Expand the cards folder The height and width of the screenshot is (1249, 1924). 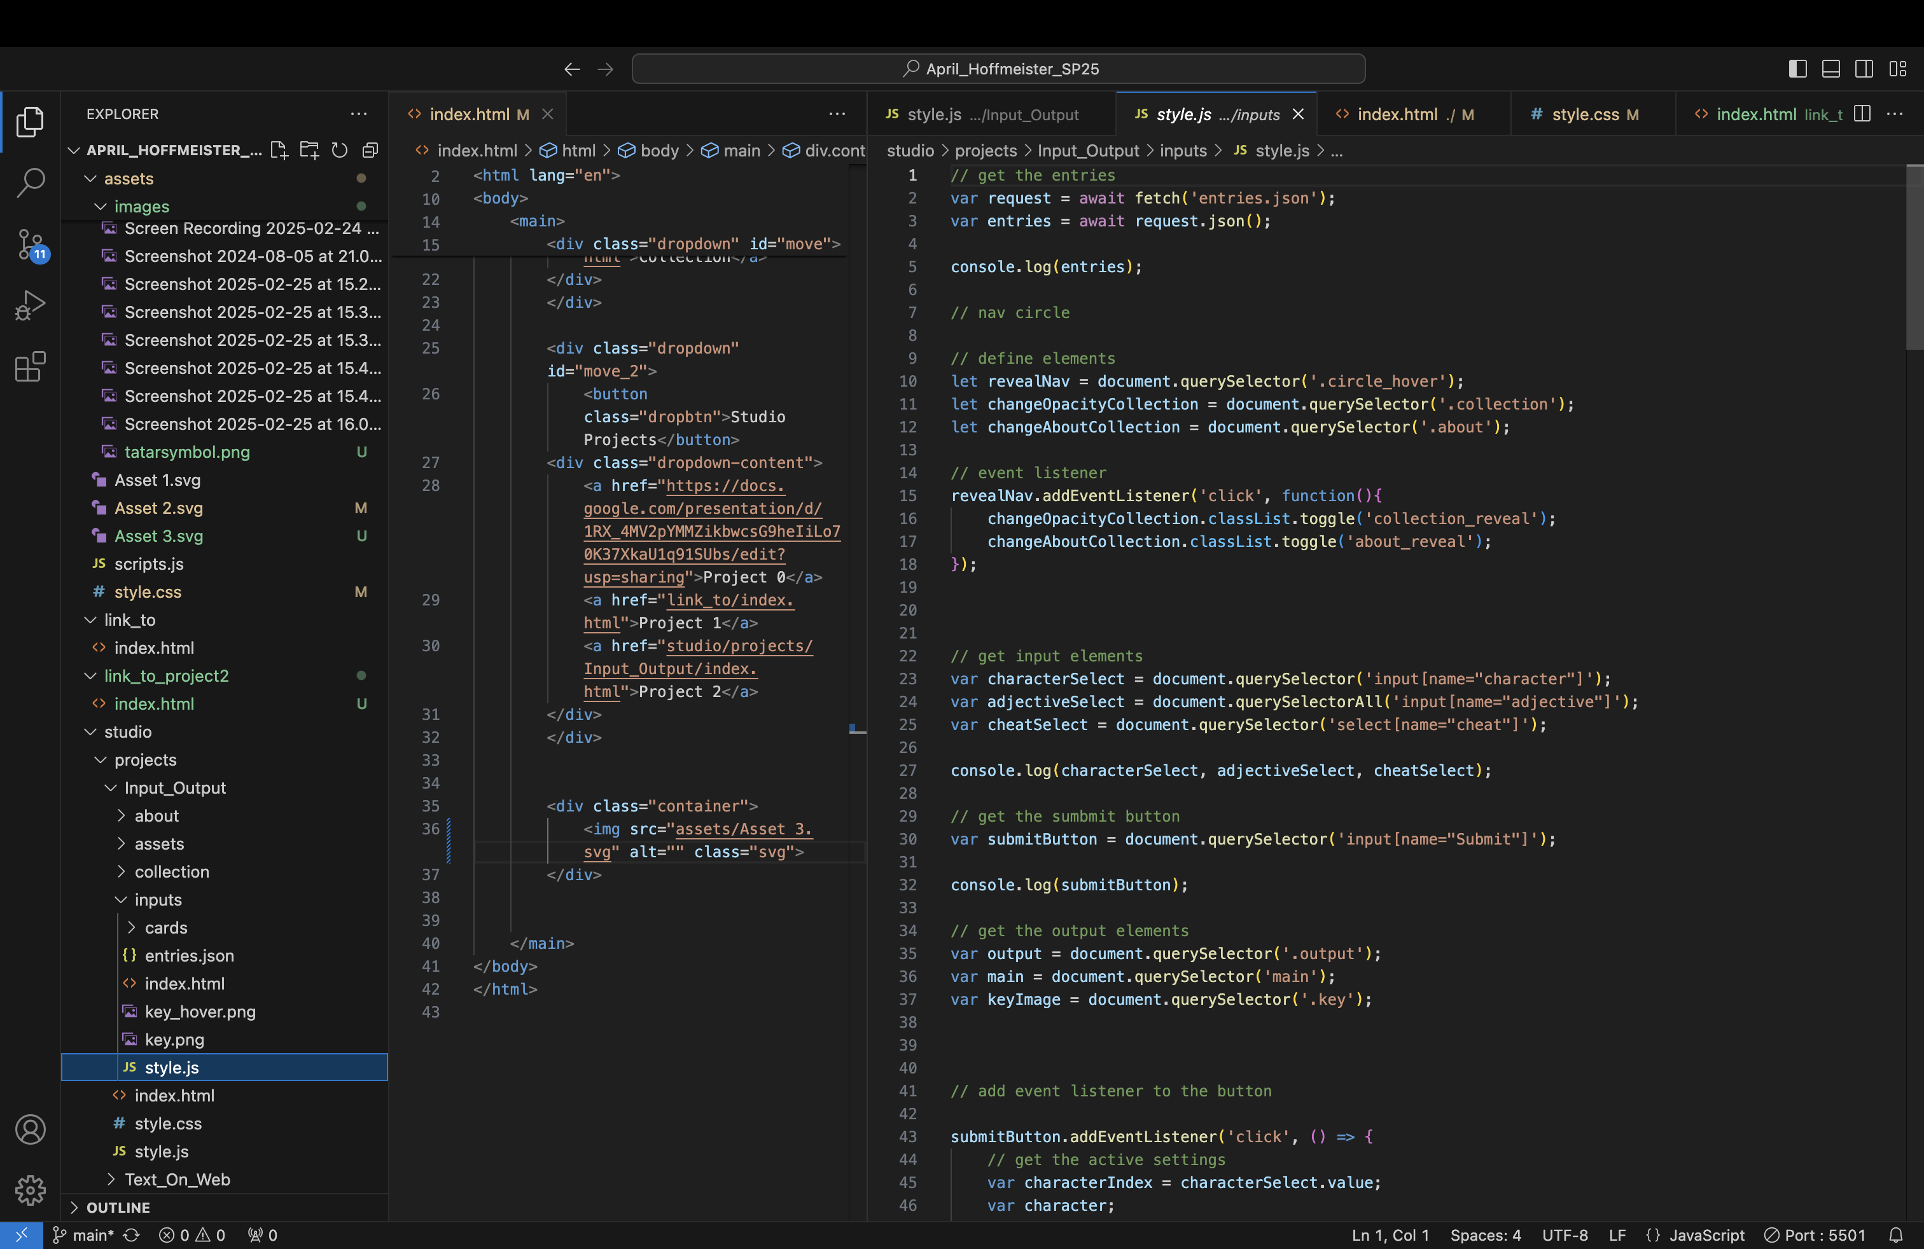(165, 927)
